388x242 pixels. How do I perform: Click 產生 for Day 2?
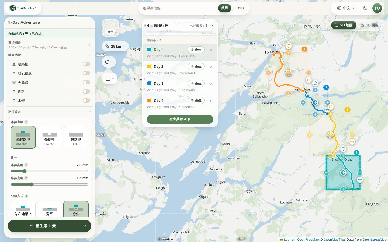pos(196,66)
